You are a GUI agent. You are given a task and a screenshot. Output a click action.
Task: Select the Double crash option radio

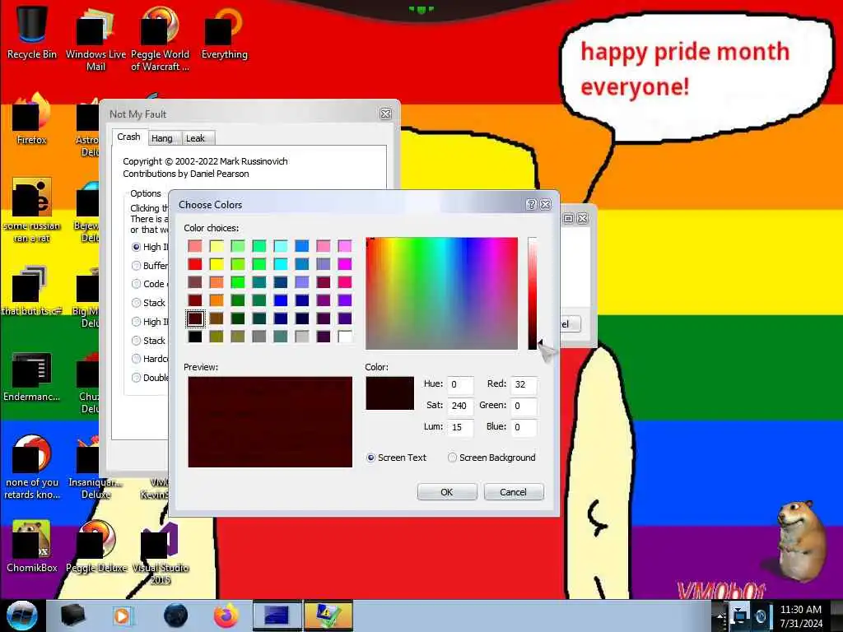coord(136,377)
